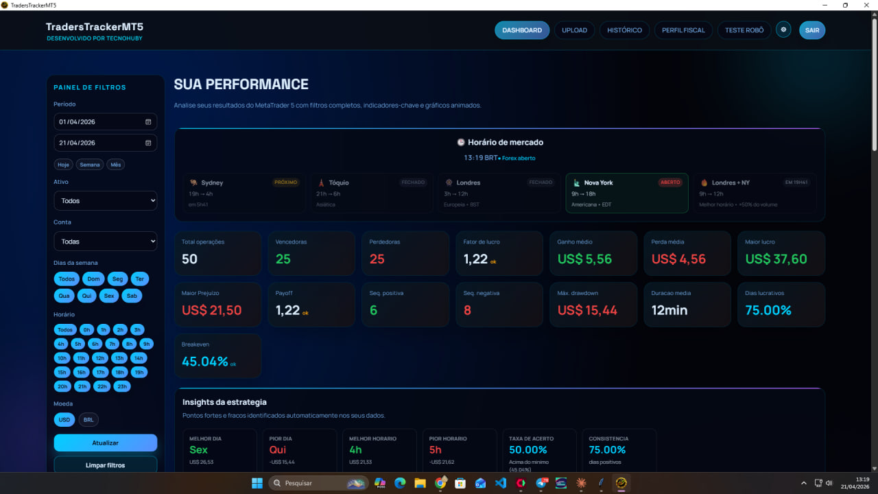878x494 pixels.
Task: Open Visual Studio Code from the taskbar
Action: [501, 483]
